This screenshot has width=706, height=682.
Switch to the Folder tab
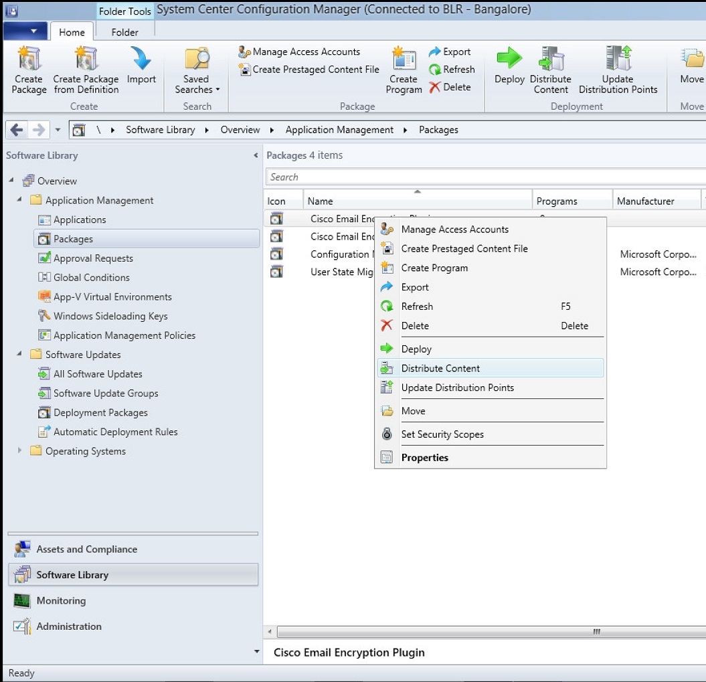124,31
